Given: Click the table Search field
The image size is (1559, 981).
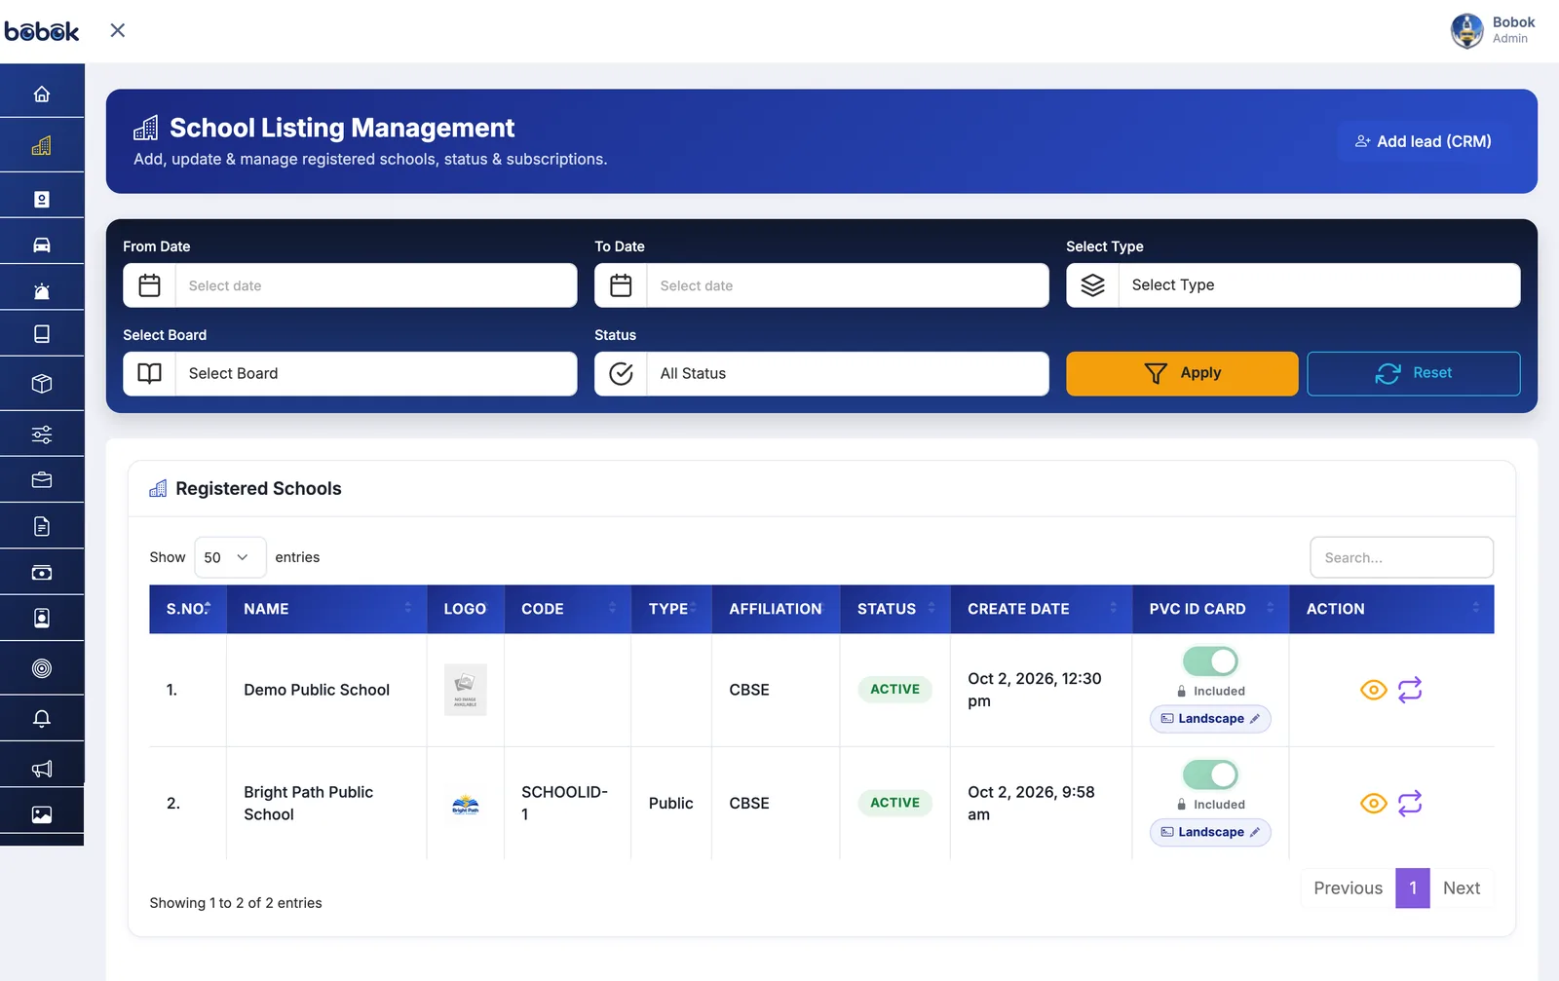Looking at the screenshot, I should (1401, 557).
